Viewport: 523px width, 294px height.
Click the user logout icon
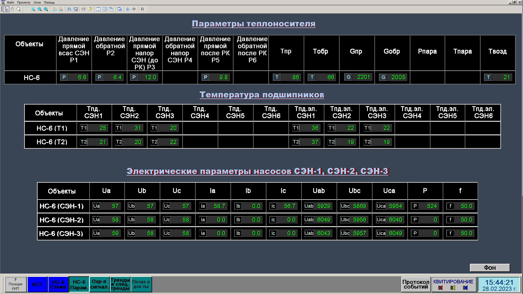tap(61, 9)
